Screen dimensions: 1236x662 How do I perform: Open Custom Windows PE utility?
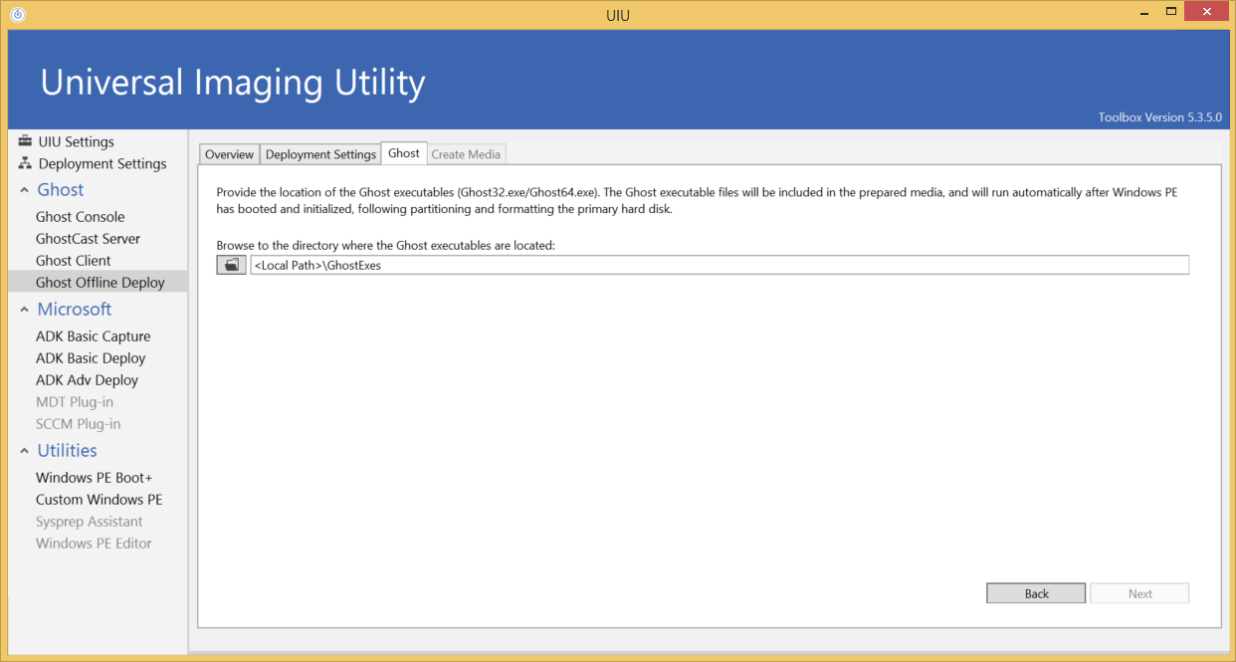100,500
